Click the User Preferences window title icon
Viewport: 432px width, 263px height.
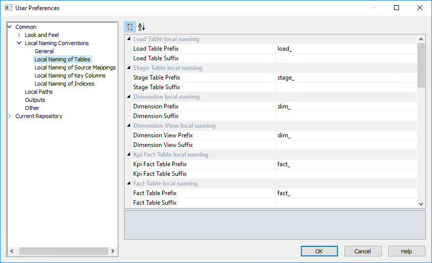[8, 8]
